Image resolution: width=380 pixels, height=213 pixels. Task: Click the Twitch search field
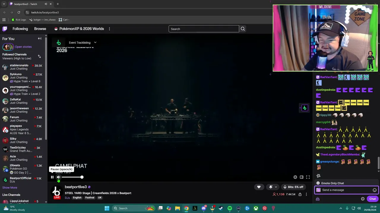click(204, 29)
